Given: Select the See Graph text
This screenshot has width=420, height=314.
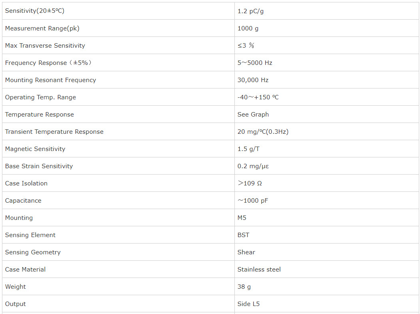Looking at the screenshot, I should click(x=253, y=115).
